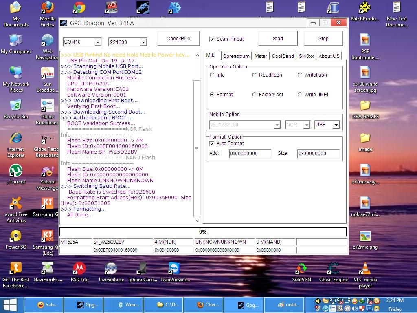Viewport: 417px width, 313px height.
Task: Toggle the Scan Pinout checkbox
Action: pyautogui.click(x=212, y=39)
